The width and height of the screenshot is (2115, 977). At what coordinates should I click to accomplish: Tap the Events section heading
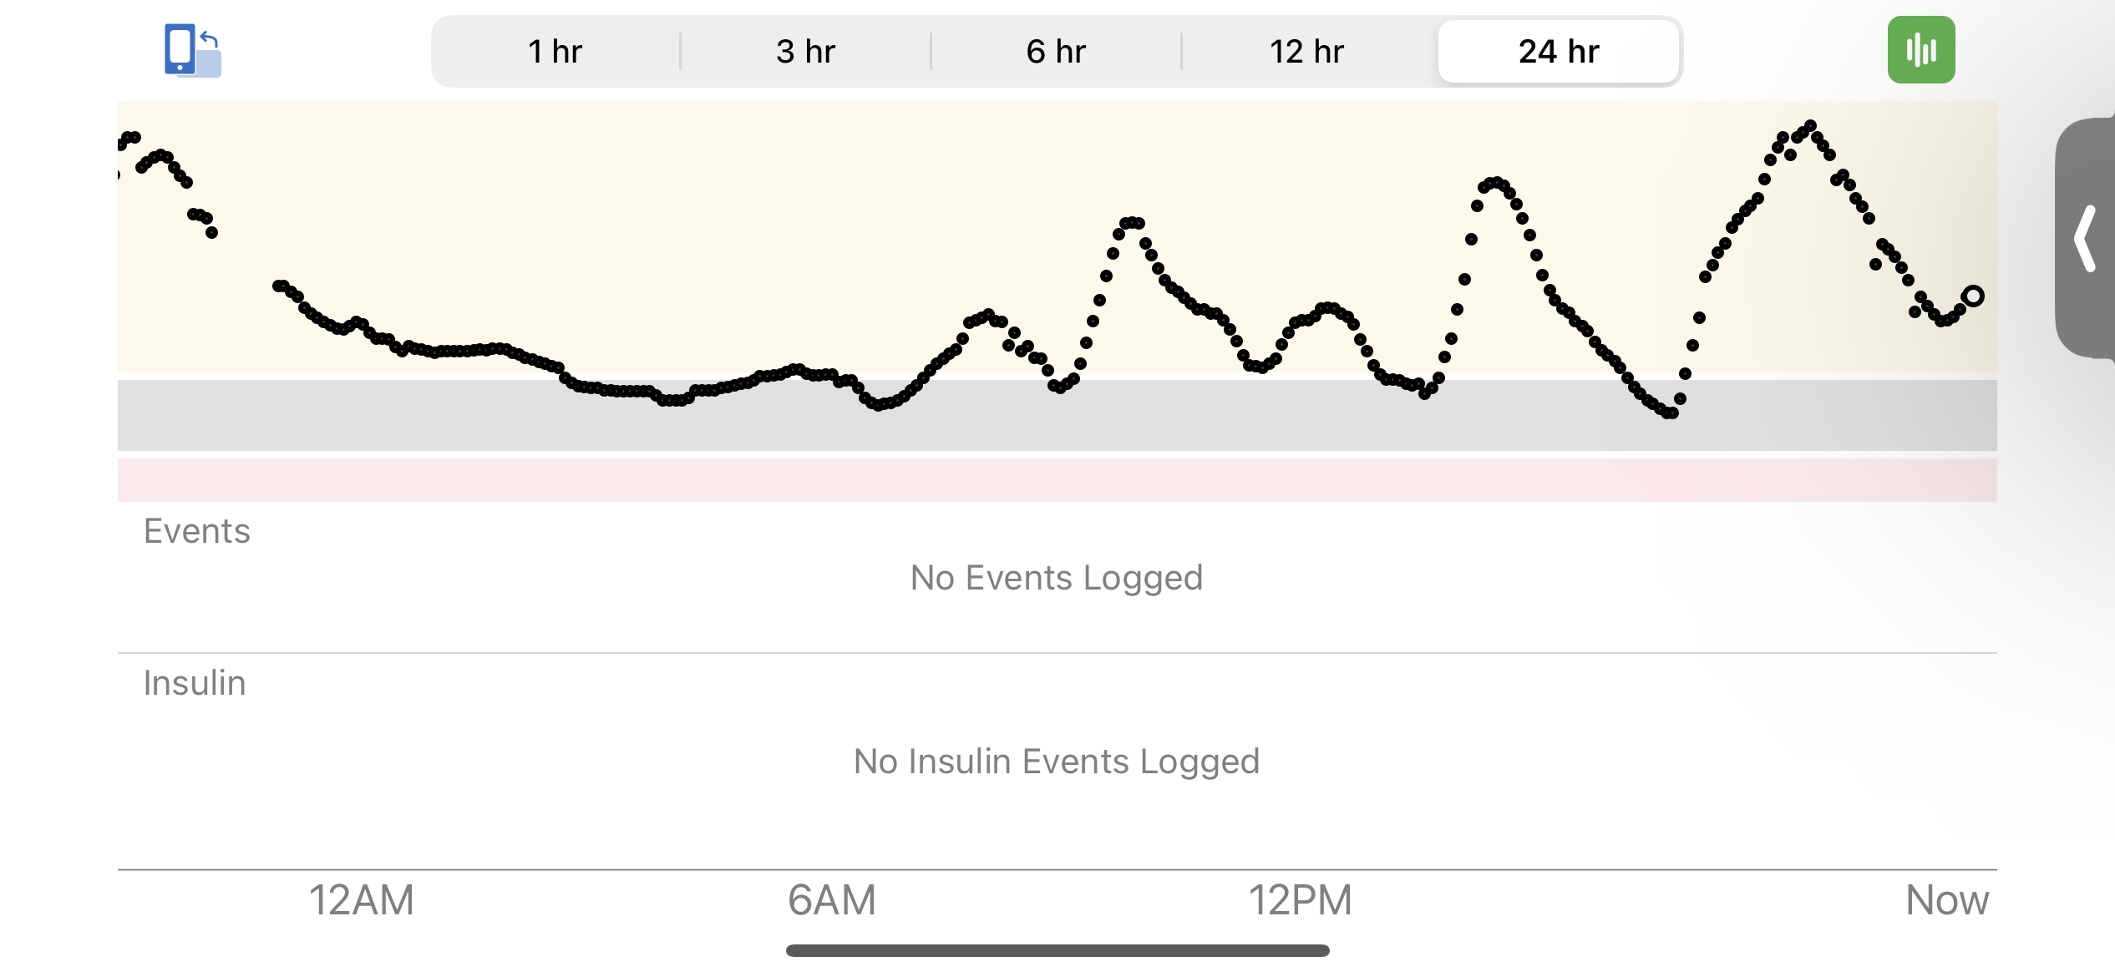click(197, 531)
